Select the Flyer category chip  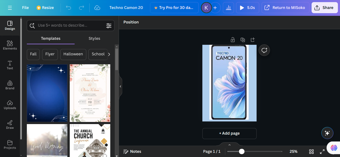(x=50, y=54)
